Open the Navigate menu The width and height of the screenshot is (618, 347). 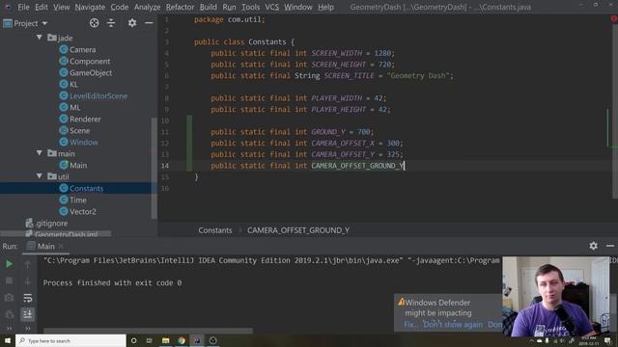tap(90, 7)
